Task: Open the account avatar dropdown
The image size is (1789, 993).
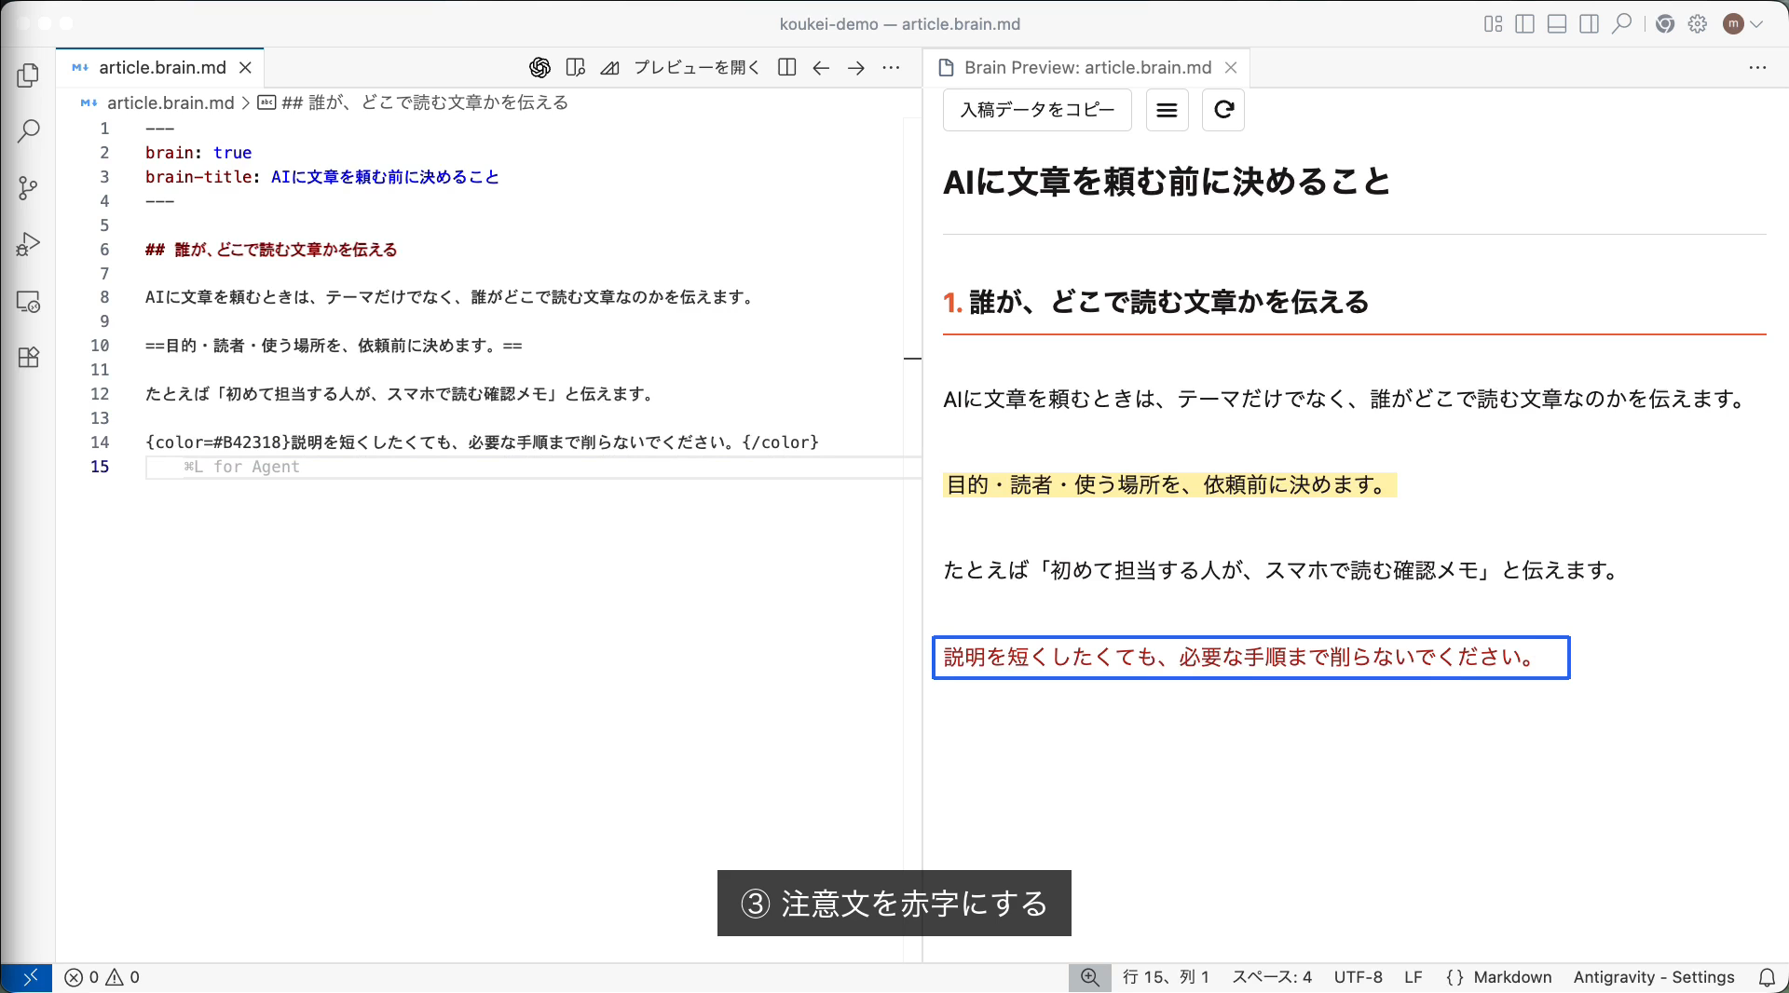Action: click(x=1742, y=24)
